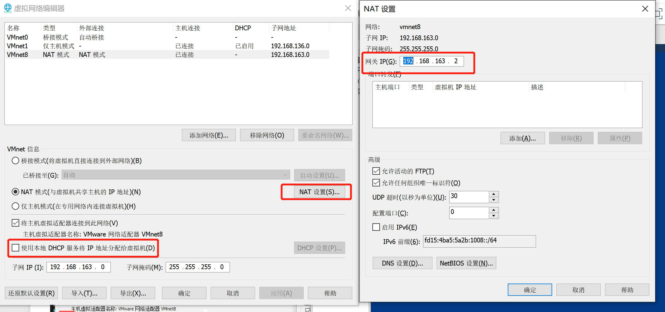This screenshot has width=665, height=312.
Task: Click the 名称 column header
Action: tap(23, 28)
